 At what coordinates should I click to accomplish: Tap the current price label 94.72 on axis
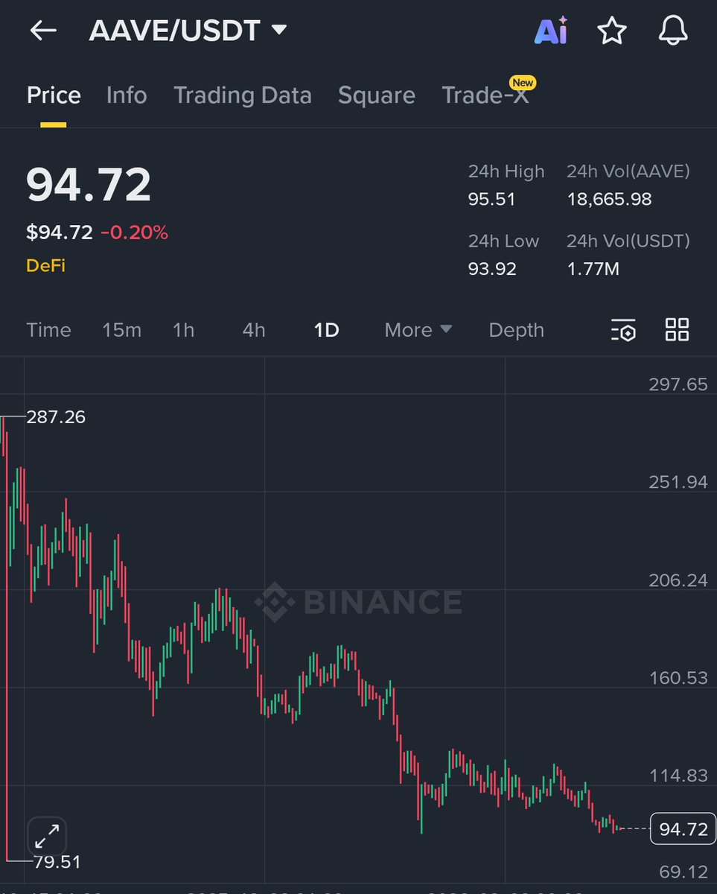pos(683,828)
